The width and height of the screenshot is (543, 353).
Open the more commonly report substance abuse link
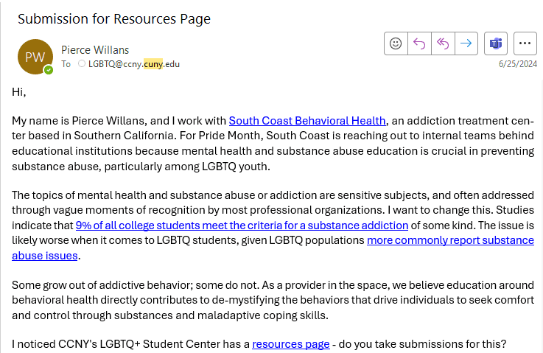(x=450, y=240)
